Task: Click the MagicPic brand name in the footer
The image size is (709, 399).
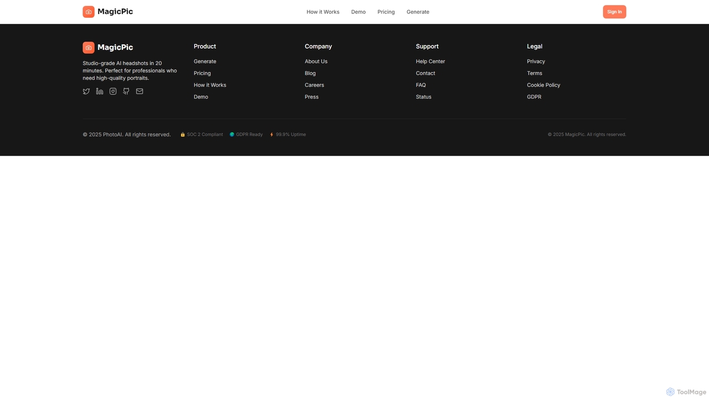Action: [x=115, y=48]
